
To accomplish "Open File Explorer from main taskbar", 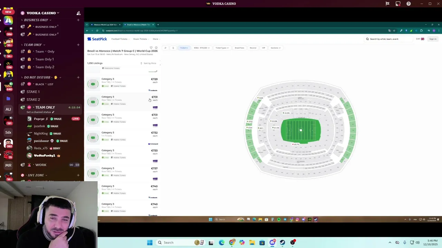I will click(x=252, y=242).
